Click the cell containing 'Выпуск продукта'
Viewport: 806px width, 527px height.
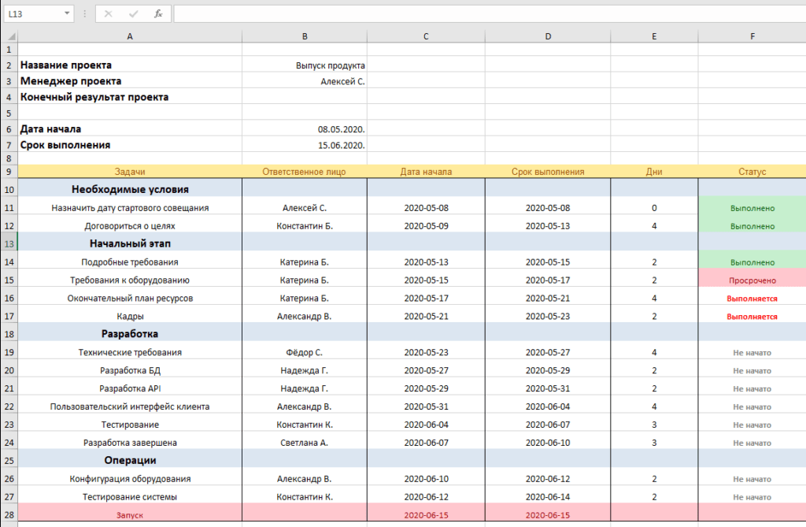pos(305,65)
